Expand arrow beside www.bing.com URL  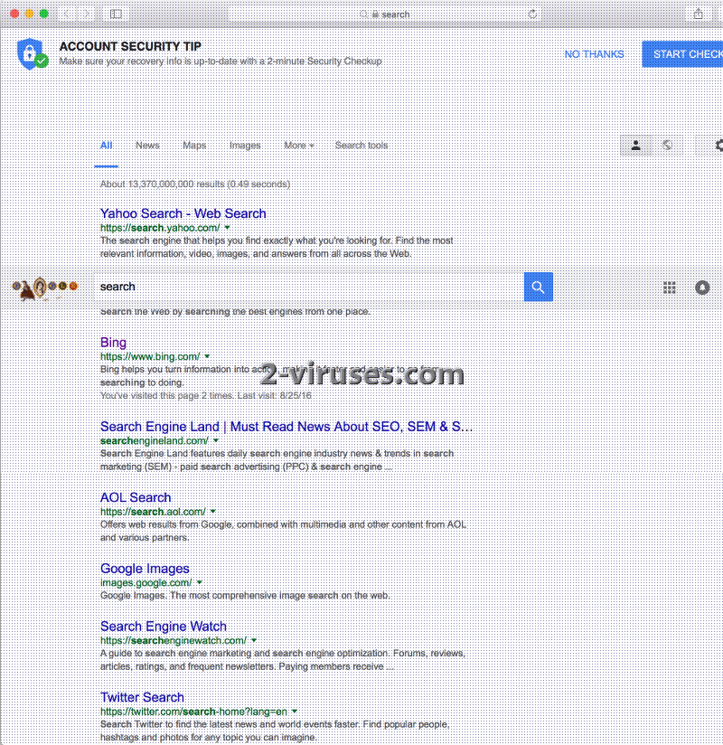pyautogui.click(x=207, y=356)
